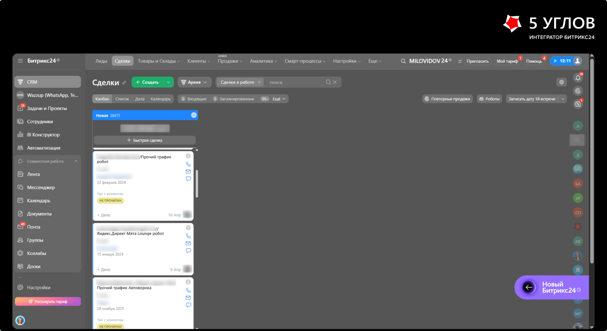Click the Пригласить button

point(478,61)
